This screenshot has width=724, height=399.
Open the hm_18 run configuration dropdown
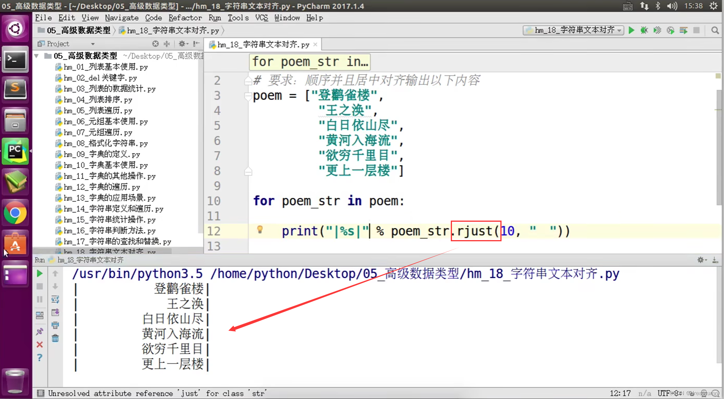tap(573, 30)
